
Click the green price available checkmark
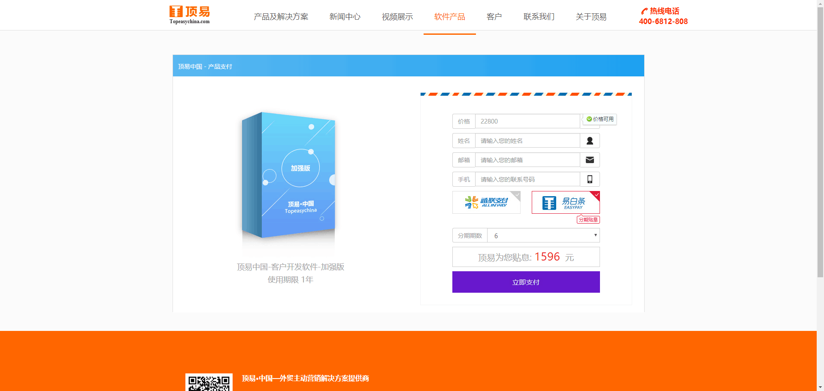[x=589, y=119]
